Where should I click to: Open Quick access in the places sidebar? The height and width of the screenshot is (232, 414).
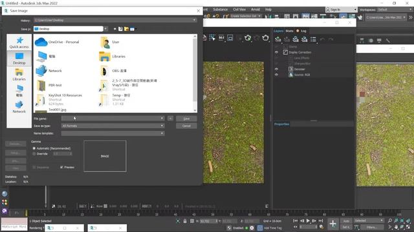coord(19,43)
